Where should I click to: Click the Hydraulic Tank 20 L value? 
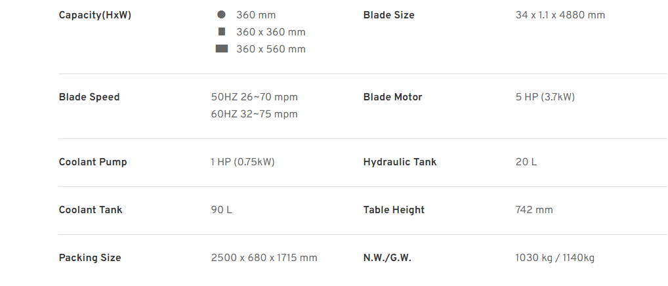[x=526, y=162]
